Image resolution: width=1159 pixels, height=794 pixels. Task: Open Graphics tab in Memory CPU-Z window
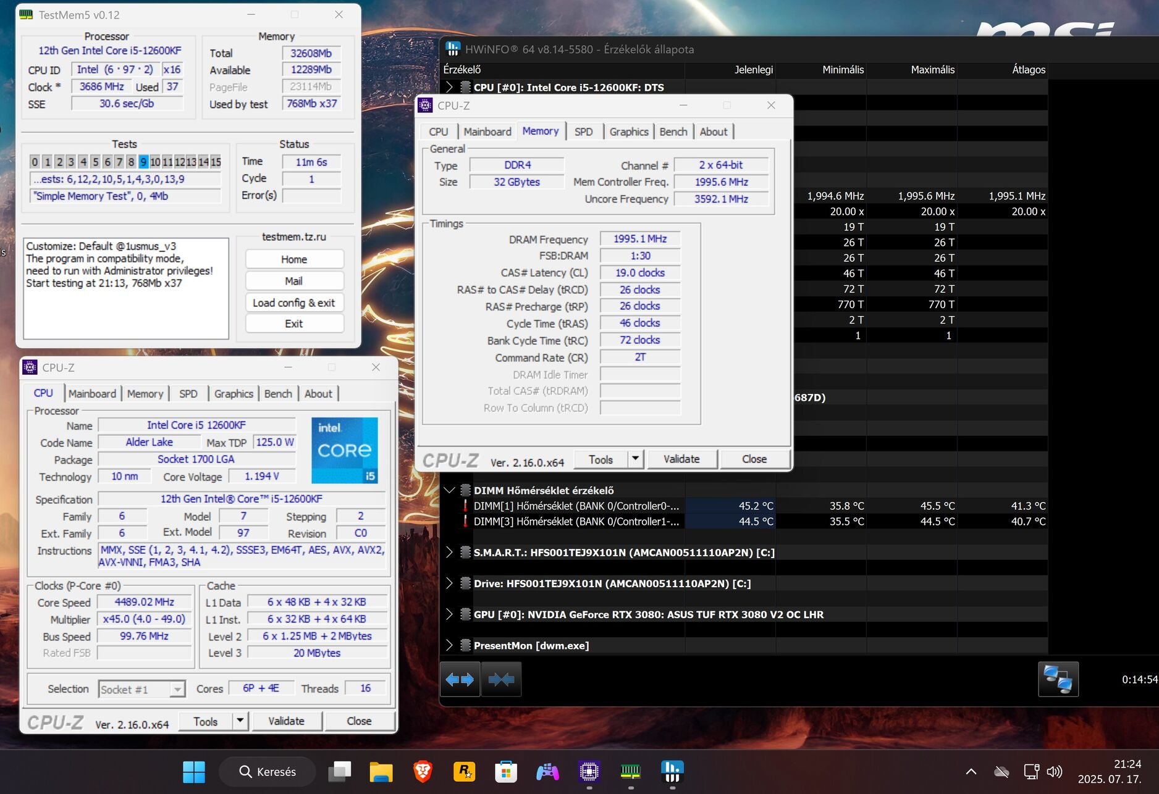pos(629,132)
